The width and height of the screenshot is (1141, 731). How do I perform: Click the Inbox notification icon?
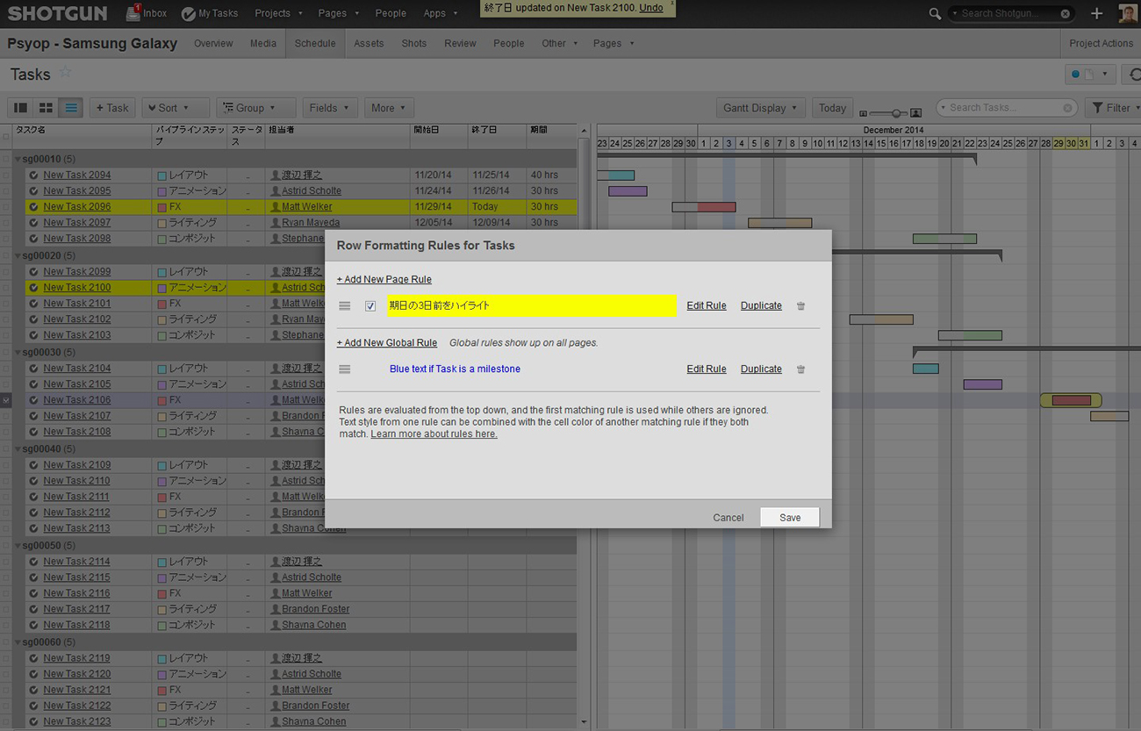tap(134, 13)
